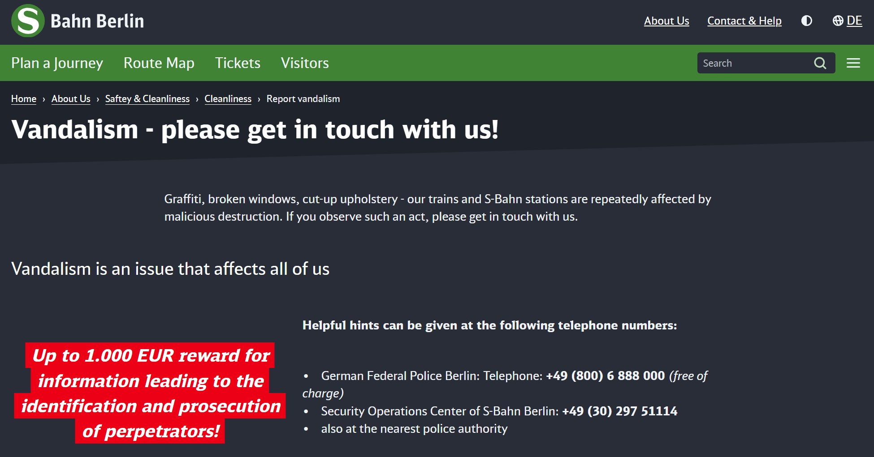Open the hamburger menu icon
Viewport: 874px width, 457px height.
(853, 63)
